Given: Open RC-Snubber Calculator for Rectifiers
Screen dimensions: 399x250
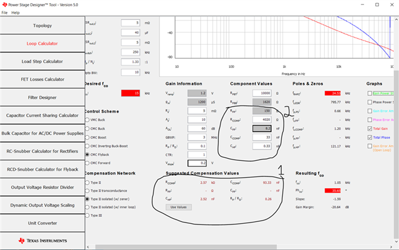Looking at the screenshot, I should [x=42, y=151].
